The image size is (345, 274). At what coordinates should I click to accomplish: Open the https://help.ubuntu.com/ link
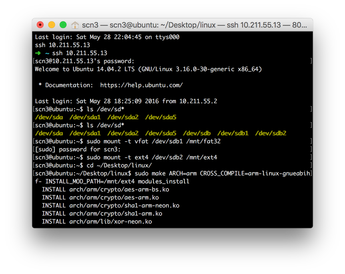[x=141, y=85]
